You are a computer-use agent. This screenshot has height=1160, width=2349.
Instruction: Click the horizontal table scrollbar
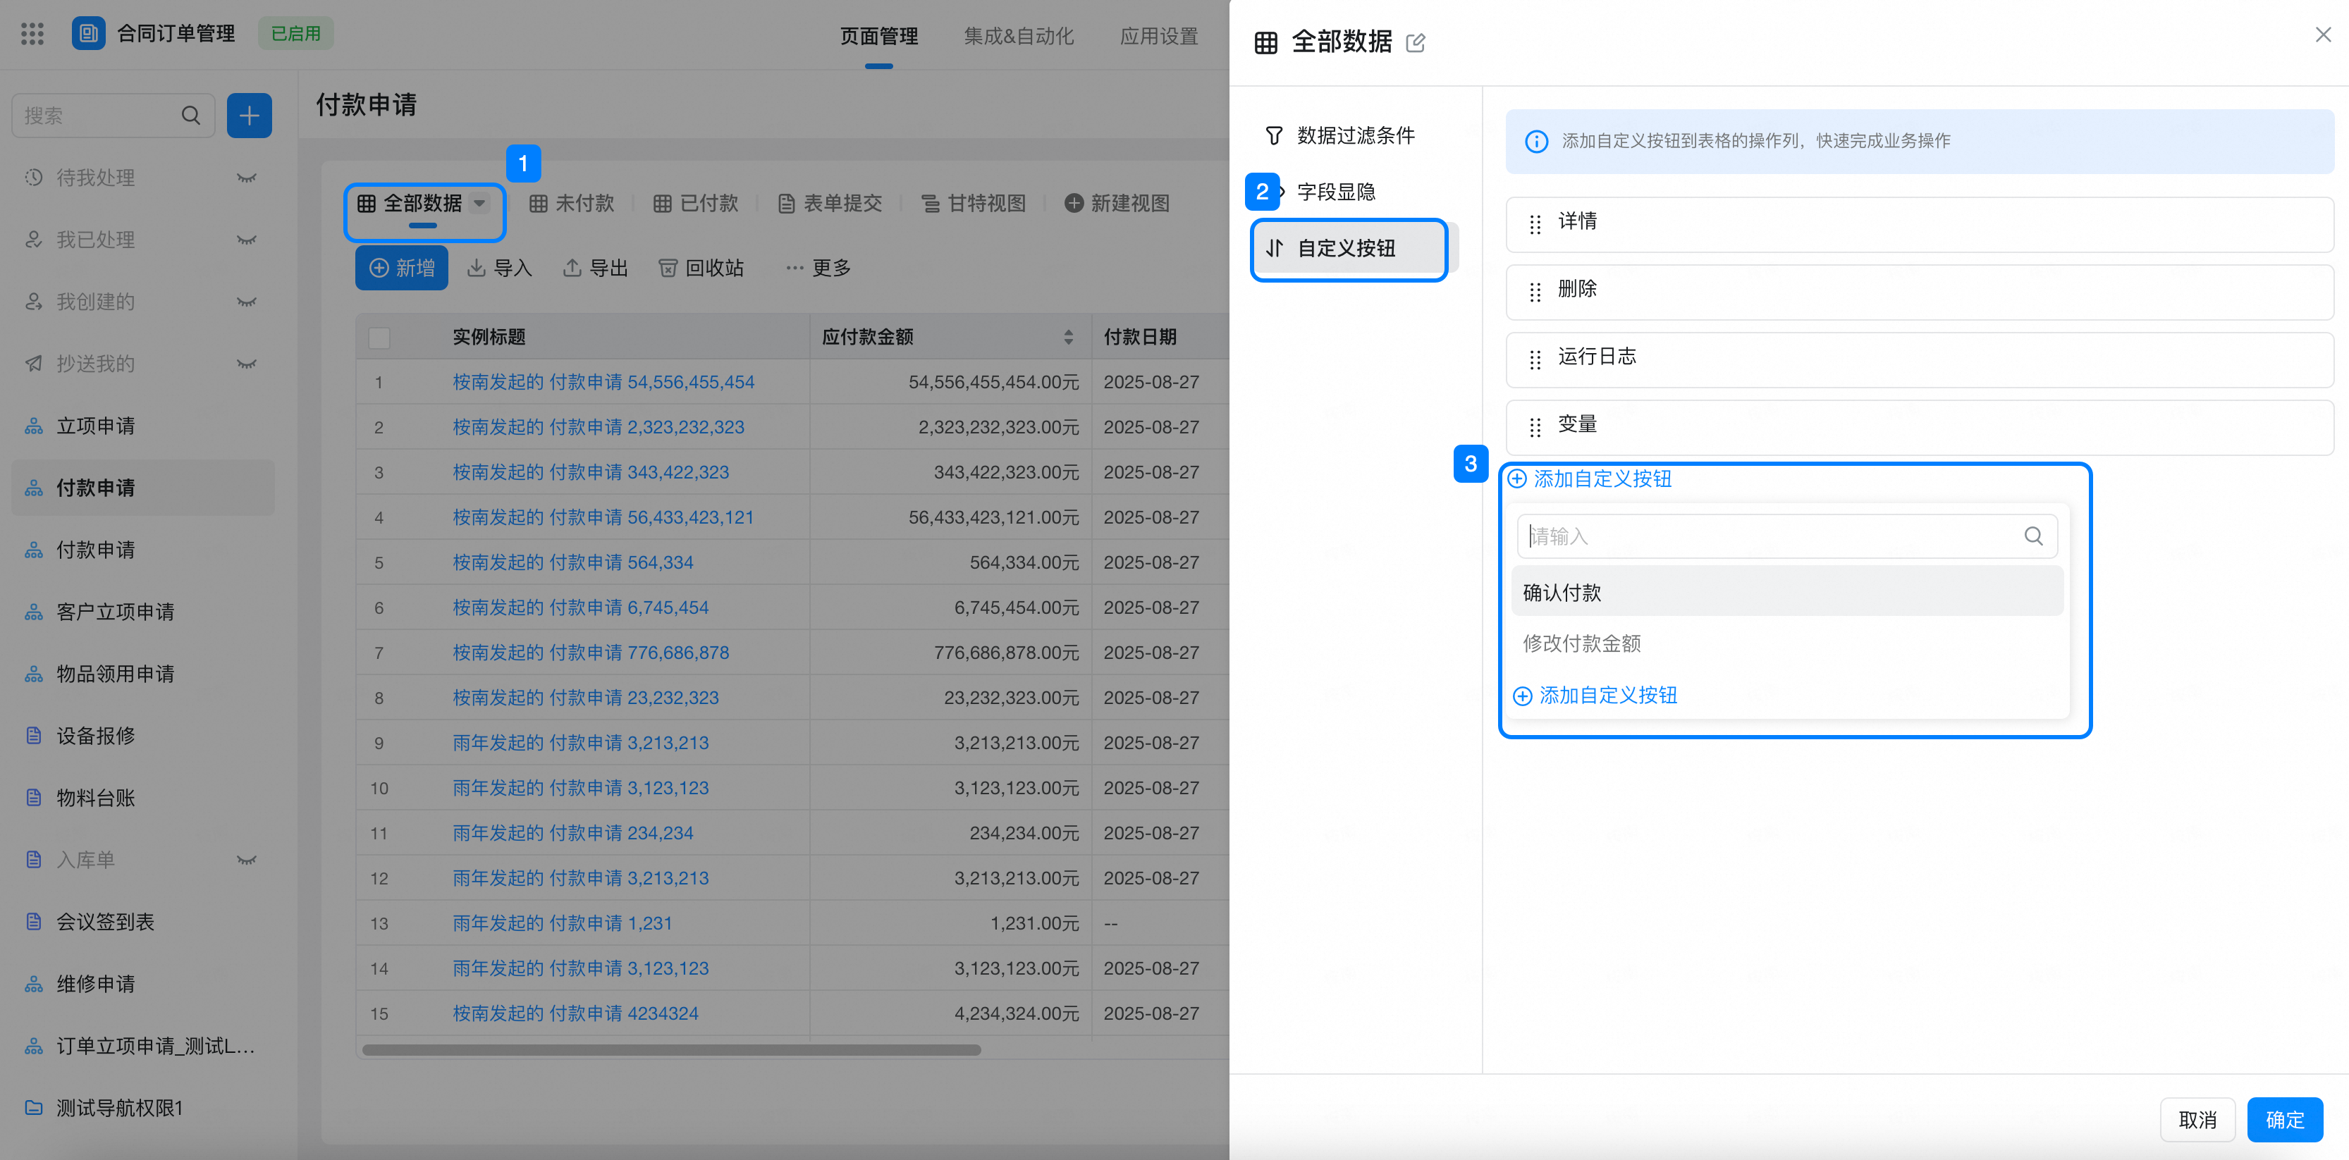pyautogui.click(x=671, y=1050)
